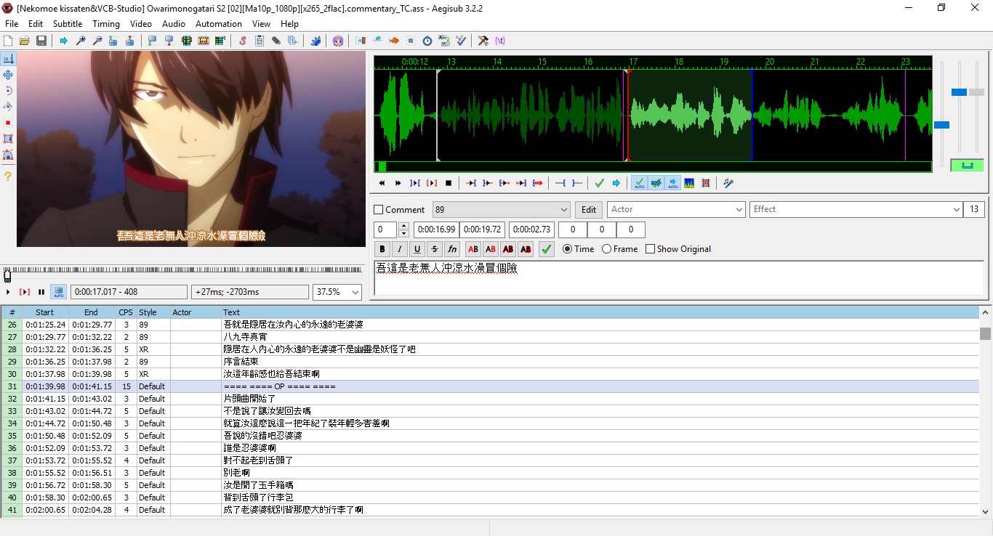Toggle the spectrum analyzer mode icon

[x=689, y=183]
